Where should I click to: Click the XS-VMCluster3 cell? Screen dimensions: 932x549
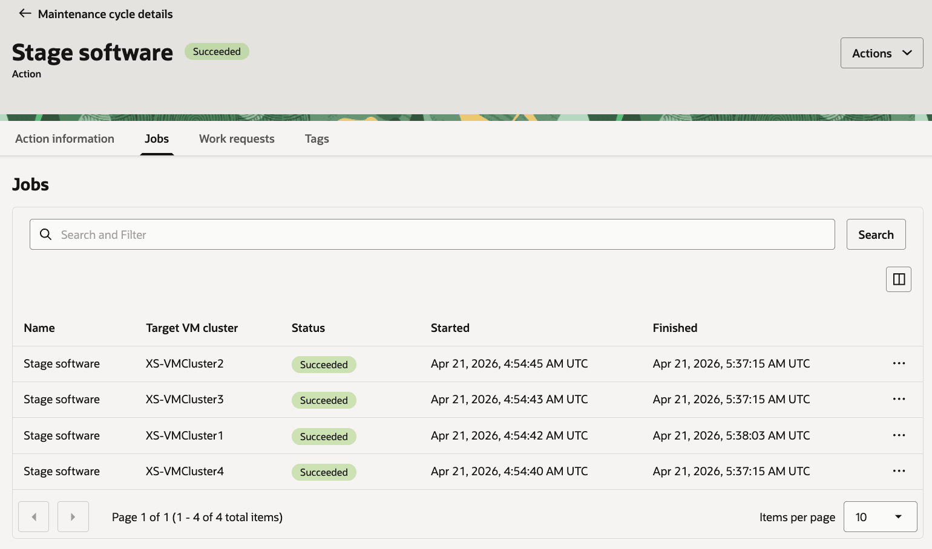[x=185, y=399]
